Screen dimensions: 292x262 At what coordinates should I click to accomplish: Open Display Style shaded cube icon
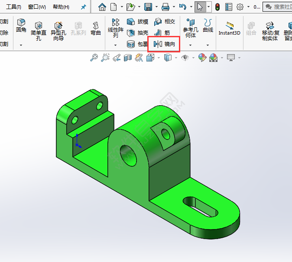point(168,58)
